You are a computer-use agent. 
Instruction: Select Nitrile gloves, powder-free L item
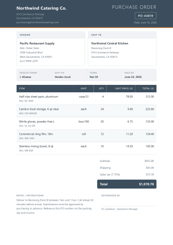click(x=37, y=122)
